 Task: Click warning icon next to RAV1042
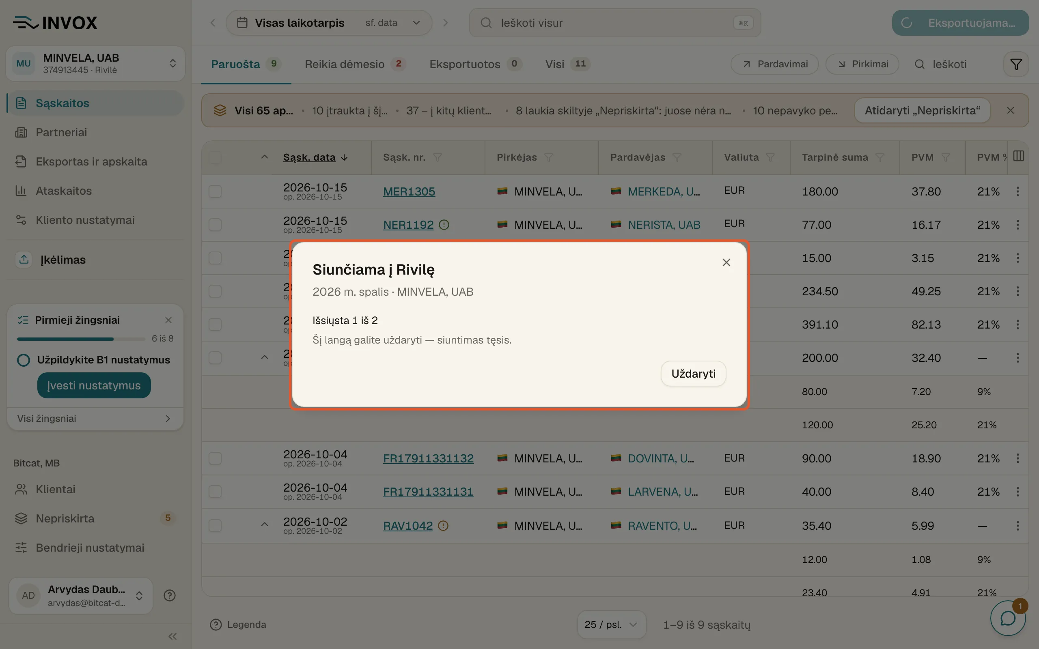pos(443,525)
